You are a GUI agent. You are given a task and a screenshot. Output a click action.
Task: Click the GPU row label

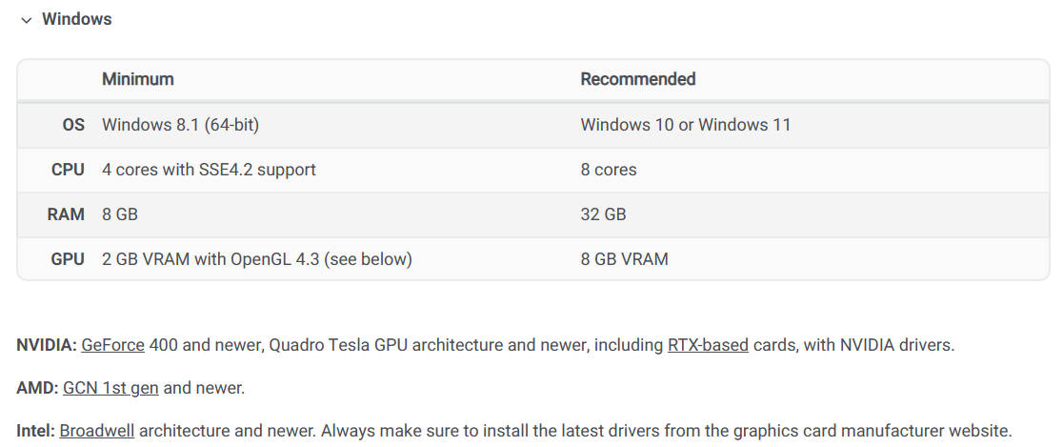click(68, 259)
